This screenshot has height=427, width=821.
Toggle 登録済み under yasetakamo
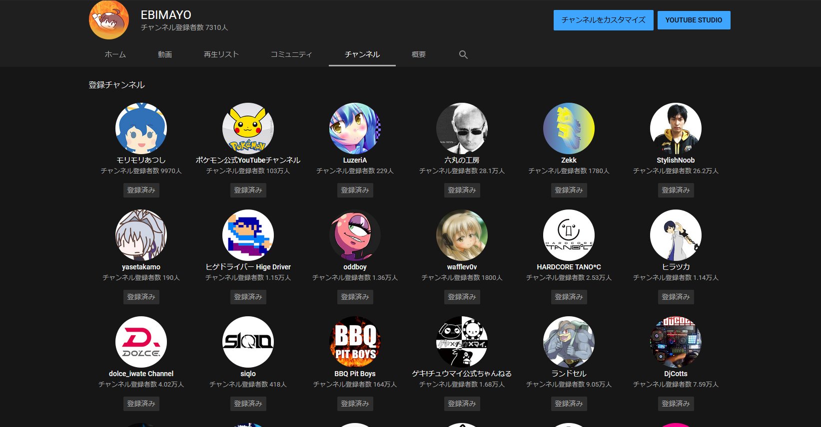pyautogui.click(x=141, y=297)
